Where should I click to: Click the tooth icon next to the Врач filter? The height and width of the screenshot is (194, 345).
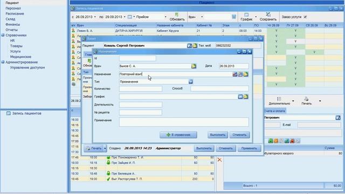tap(234, 17)
